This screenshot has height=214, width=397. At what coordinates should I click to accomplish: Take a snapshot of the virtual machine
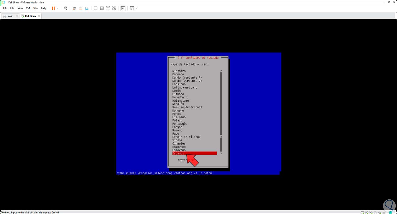point(74,8)
